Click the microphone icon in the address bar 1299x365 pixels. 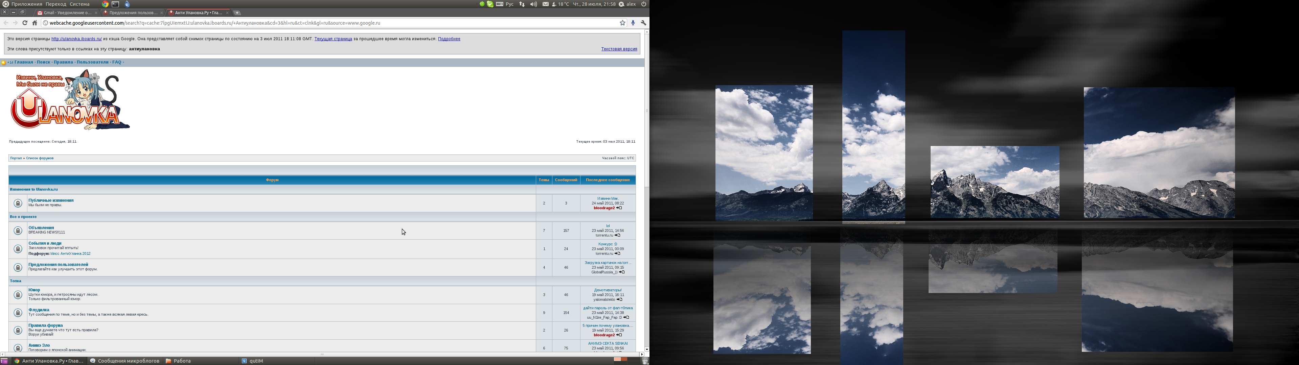[633, 23]
